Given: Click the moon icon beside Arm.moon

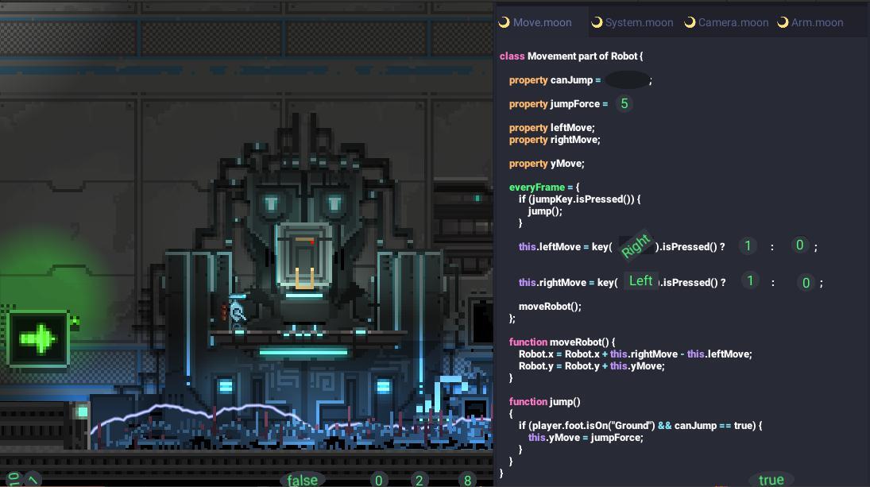Looking at the screenshot, I should tap(783, 22).
